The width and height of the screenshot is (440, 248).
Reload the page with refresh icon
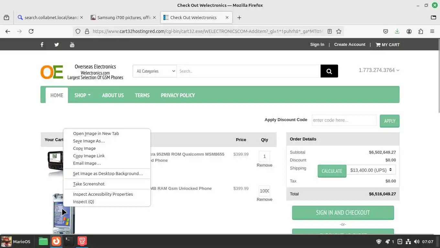coord(31,31)
